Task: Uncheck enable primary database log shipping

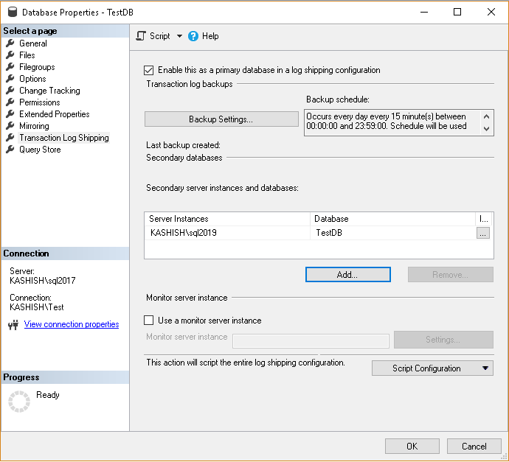Action: click(150, 70)
